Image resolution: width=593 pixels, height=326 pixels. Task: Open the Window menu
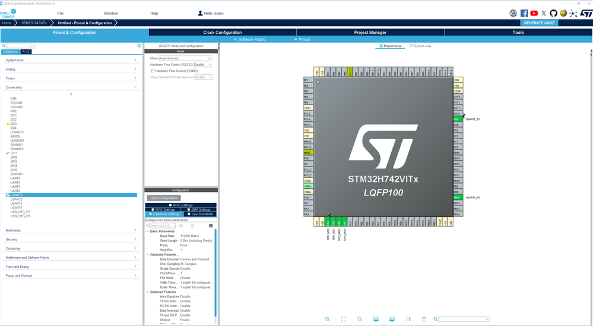click(110, 13)
